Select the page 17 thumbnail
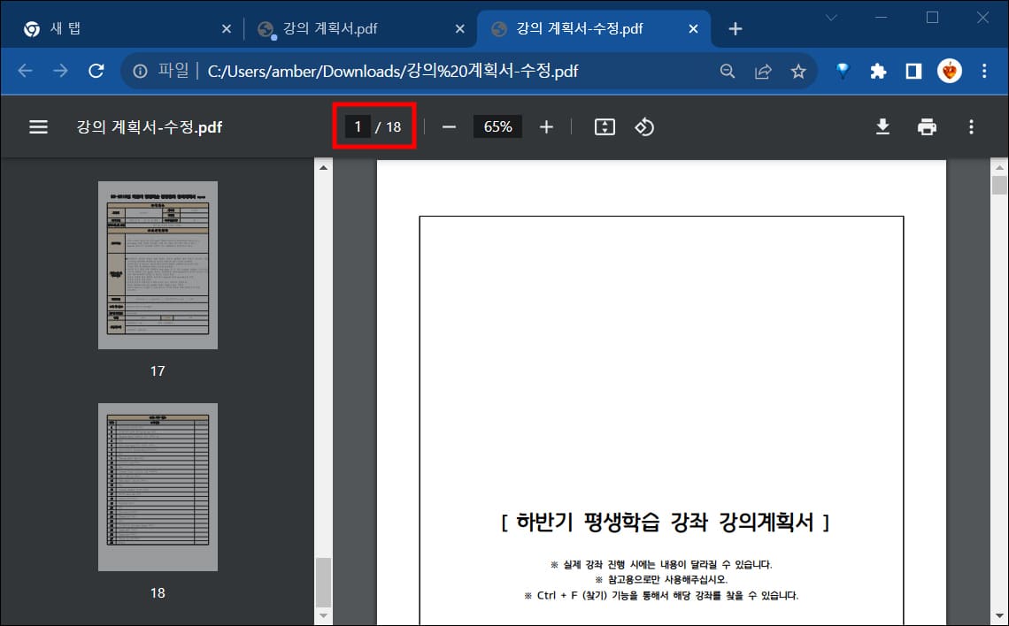Viewport: 1009px width, 626px height. point(158,263)
